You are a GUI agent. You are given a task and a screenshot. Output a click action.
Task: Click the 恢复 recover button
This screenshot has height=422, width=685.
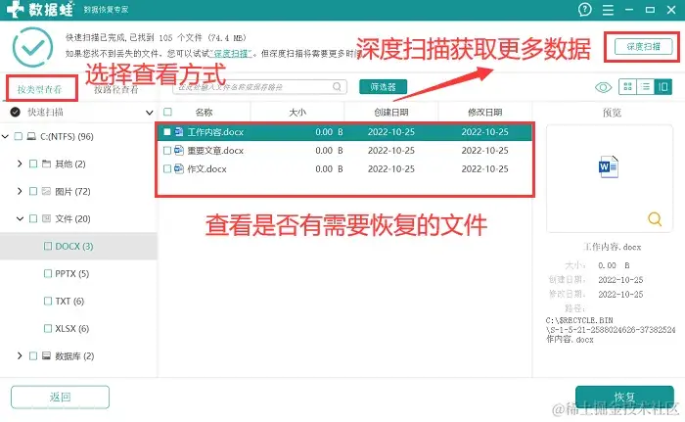pos(624,398)
